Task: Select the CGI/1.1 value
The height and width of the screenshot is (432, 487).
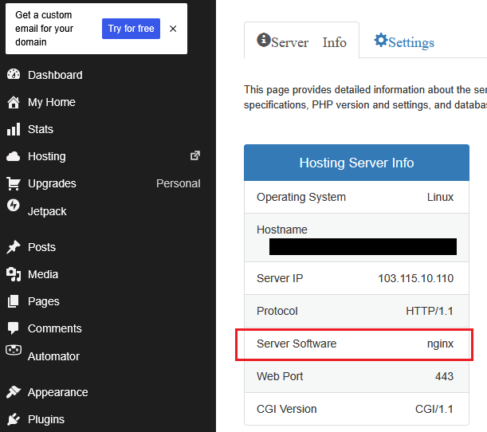Action: click(434, 409)
